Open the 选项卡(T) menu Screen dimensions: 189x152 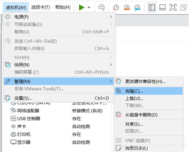[41, 7]
